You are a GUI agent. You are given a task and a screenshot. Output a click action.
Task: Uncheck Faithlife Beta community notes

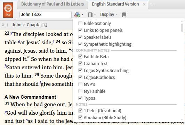[80, 56]
